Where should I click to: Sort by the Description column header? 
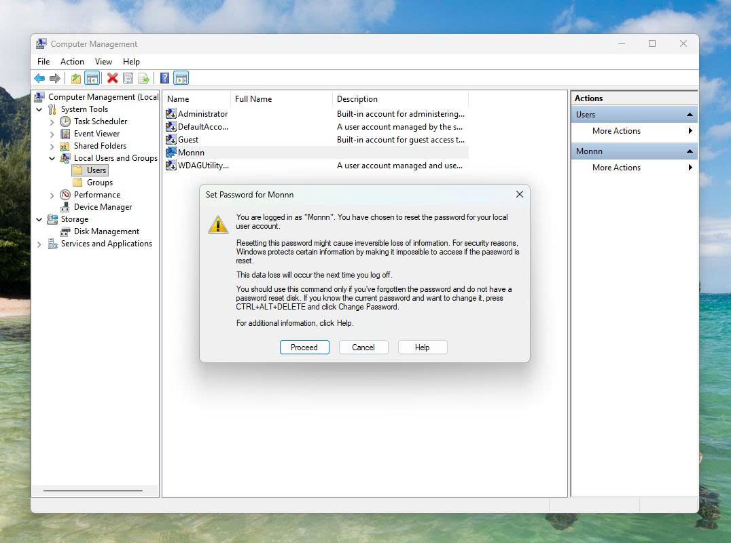pos(400,98)
